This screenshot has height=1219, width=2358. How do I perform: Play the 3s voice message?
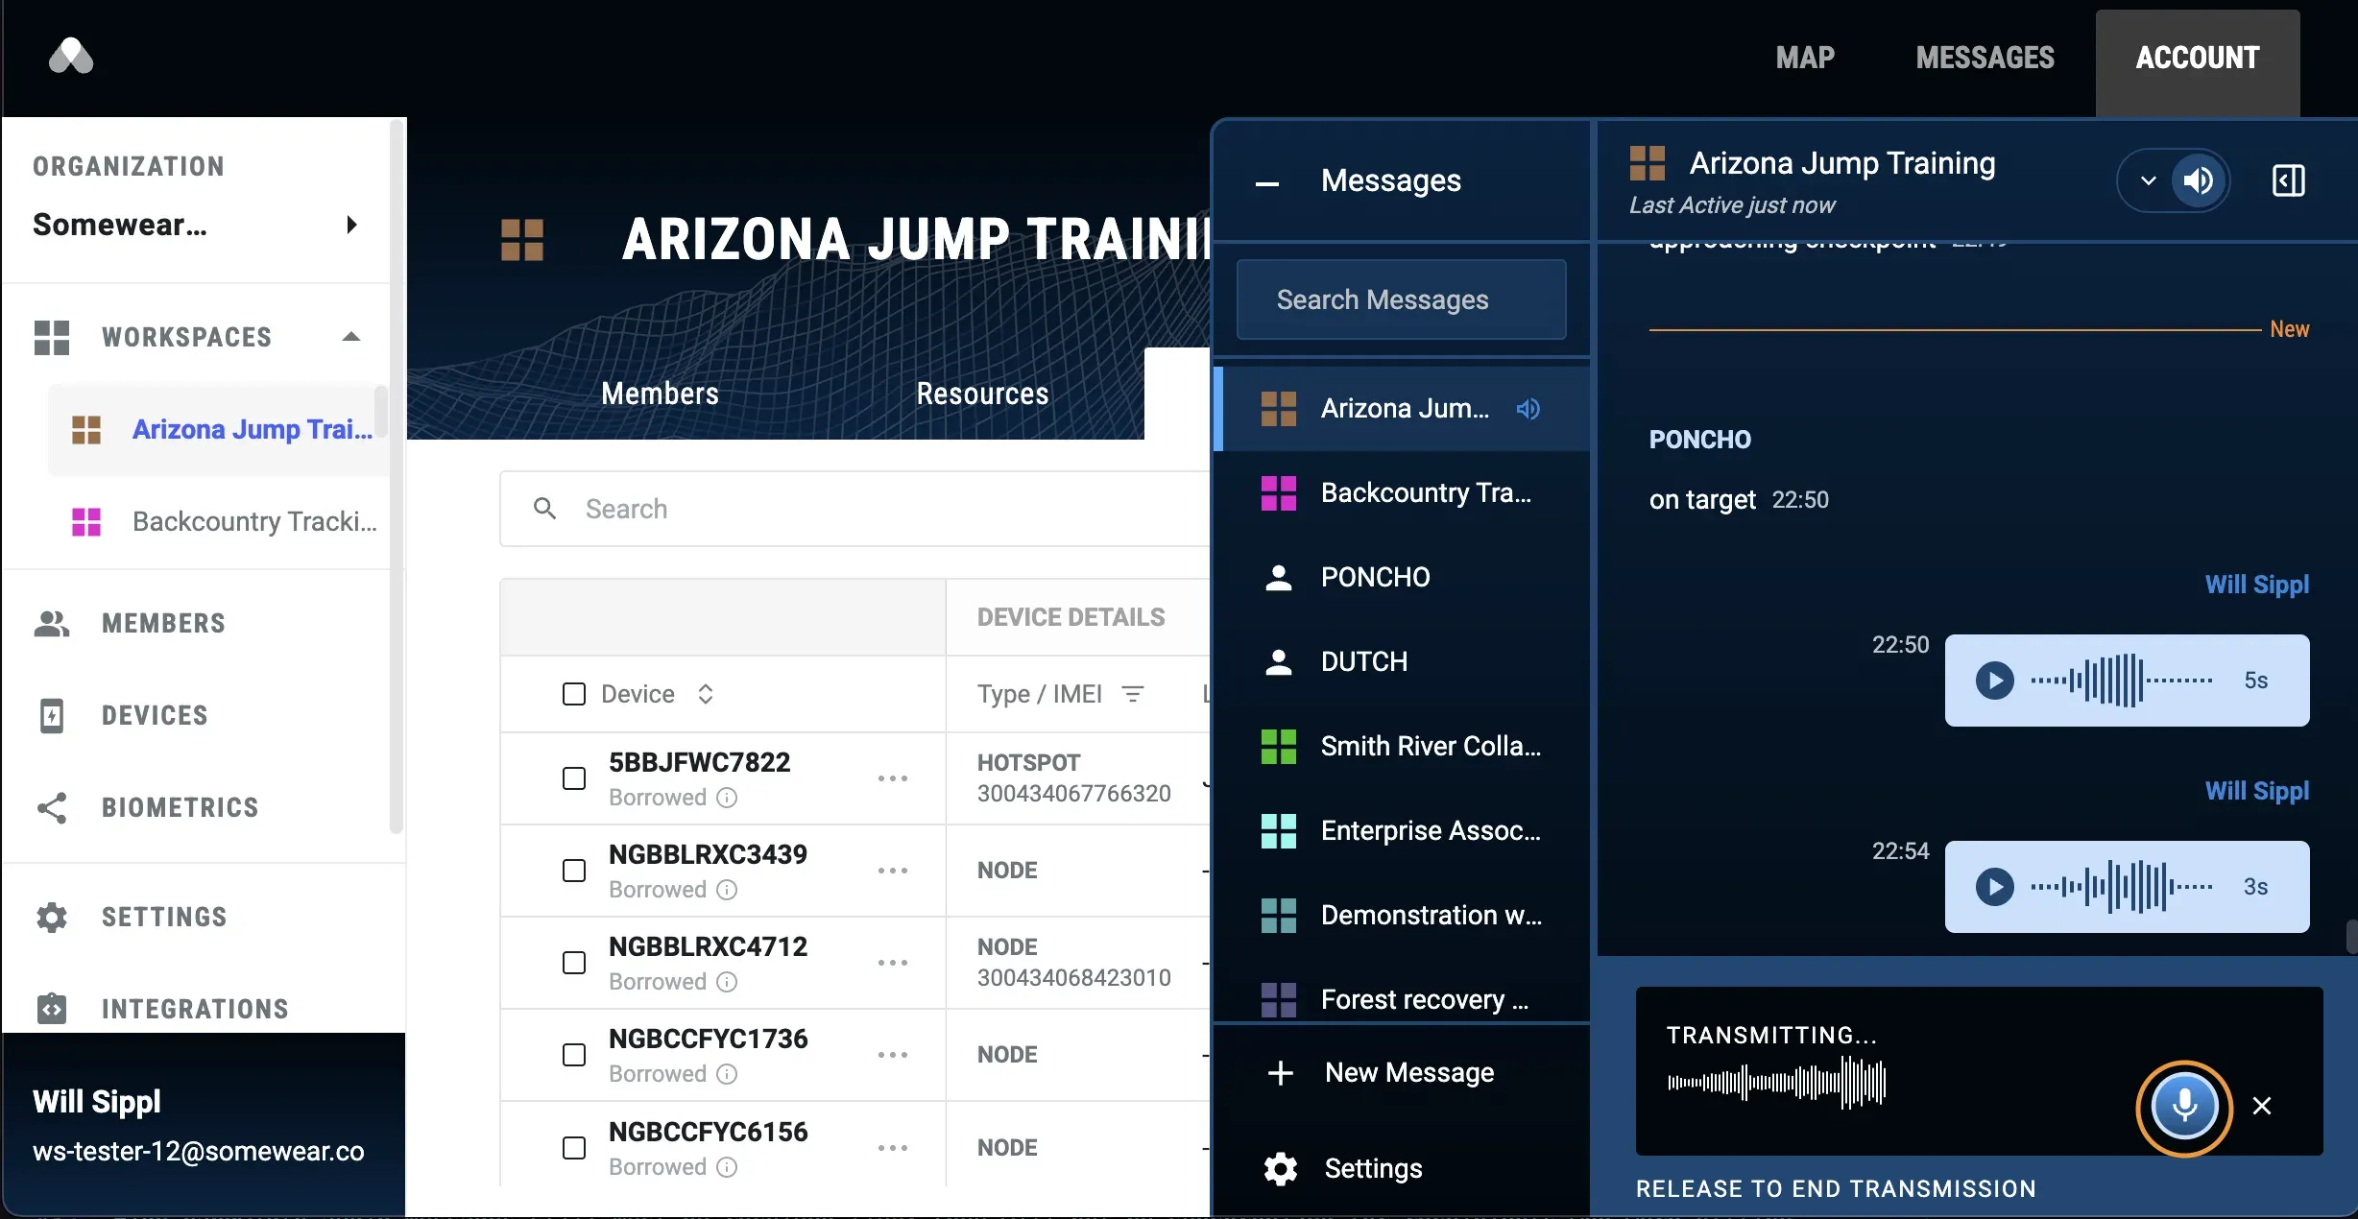click(x=1995, y=887)
